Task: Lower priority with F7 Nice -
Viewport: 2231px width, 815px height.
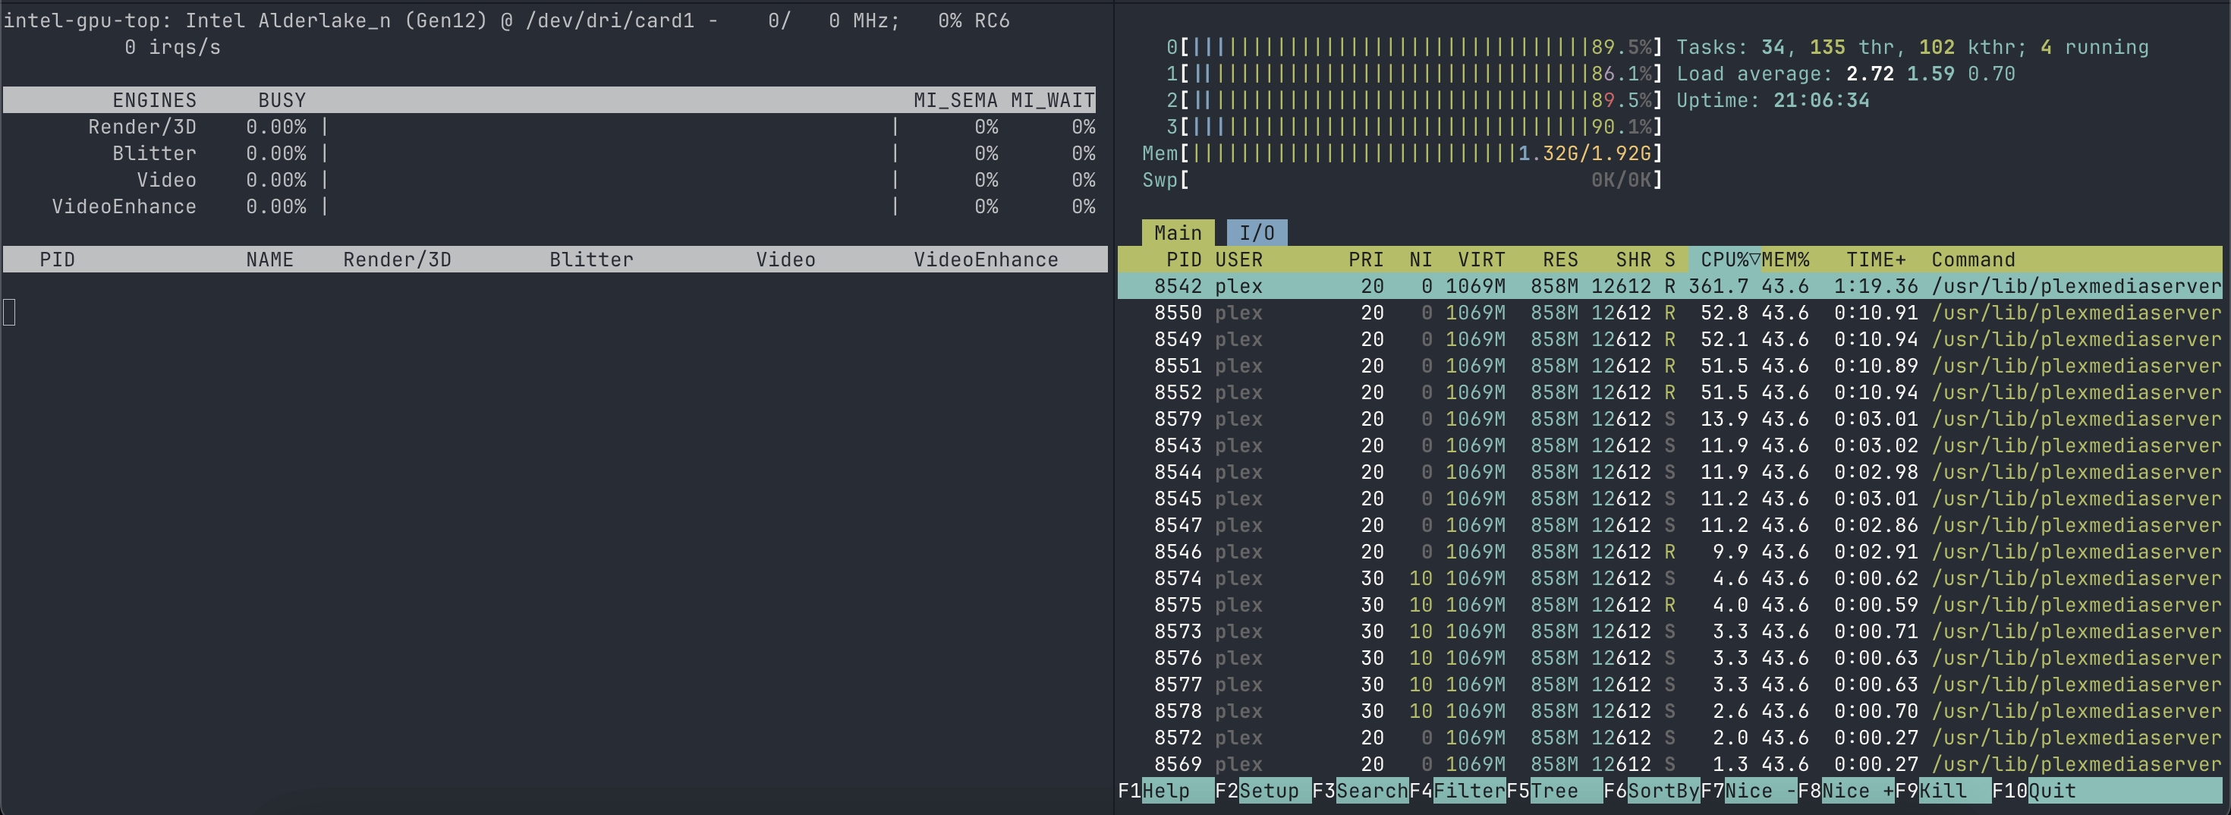Action: (1748, 791)
